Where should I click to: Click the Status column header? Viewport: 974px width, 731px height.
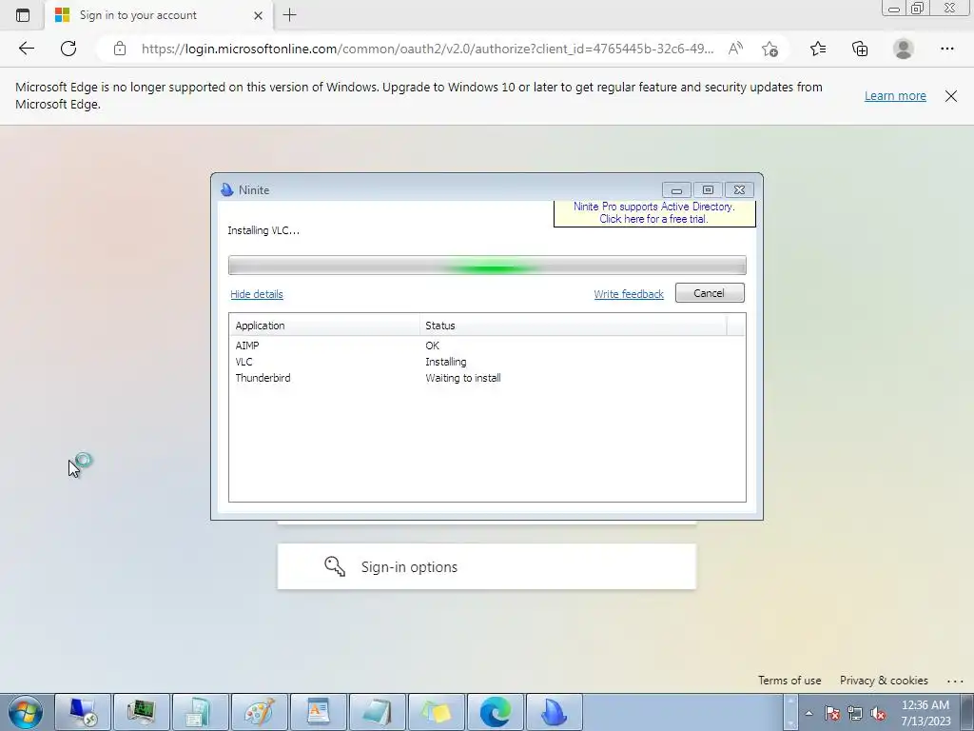(573, 326)
